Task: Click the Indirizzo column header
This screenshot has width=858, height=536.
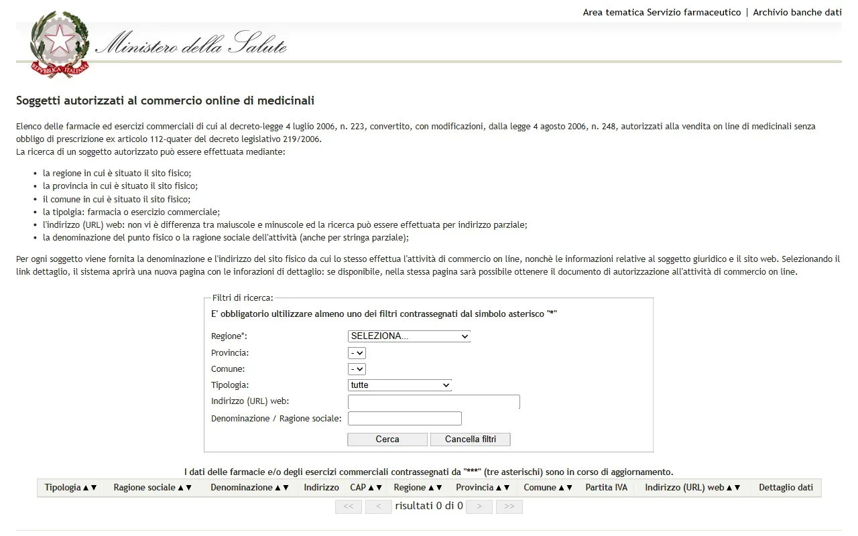Action: [x=321, y=488]
